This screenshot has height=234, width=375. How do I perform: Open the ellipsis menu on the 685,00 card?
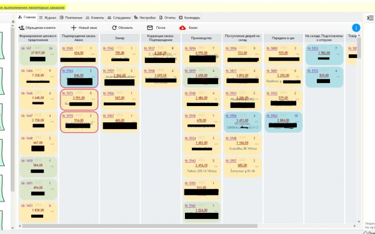click(x=256, y=167)
